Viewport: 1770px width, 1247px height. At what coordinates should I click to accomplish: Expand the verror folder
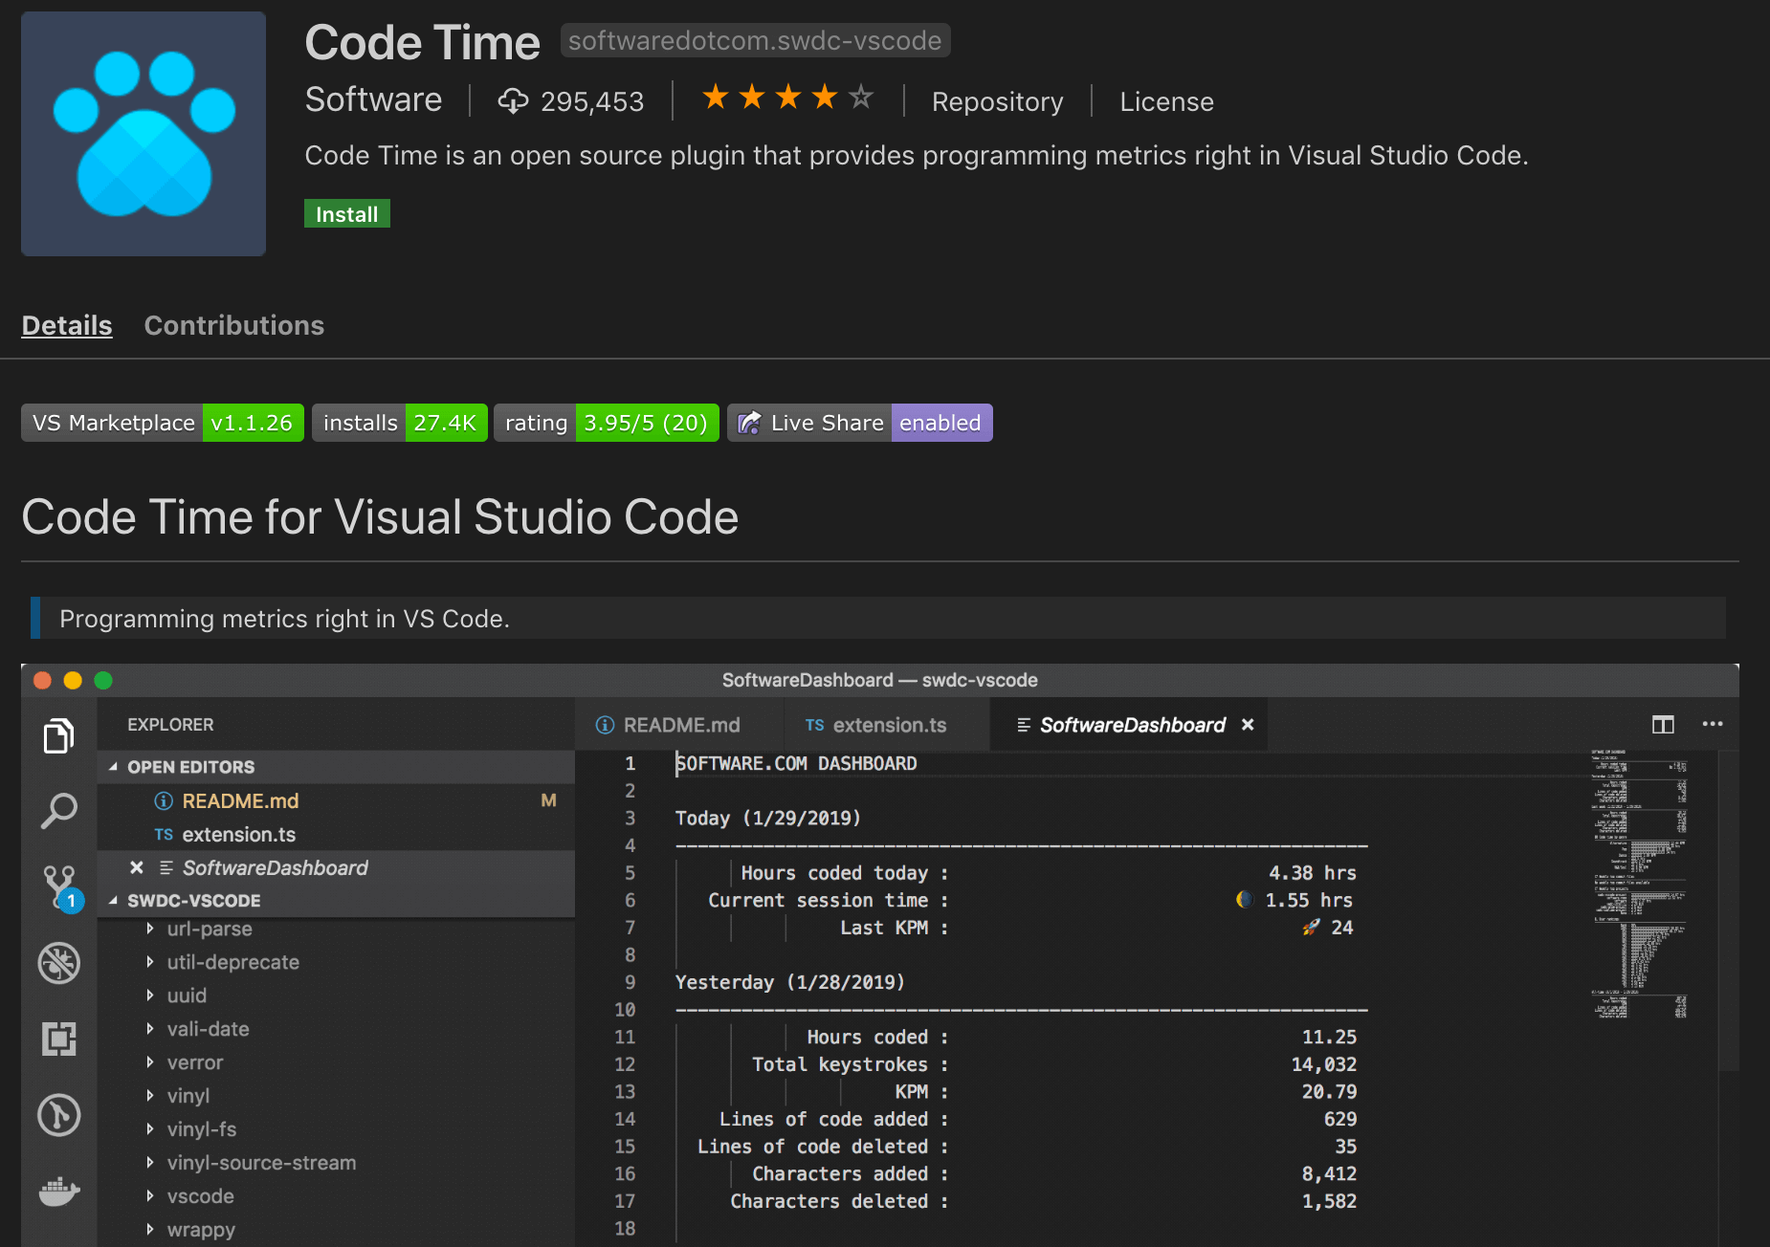(x=150, y=1062)
